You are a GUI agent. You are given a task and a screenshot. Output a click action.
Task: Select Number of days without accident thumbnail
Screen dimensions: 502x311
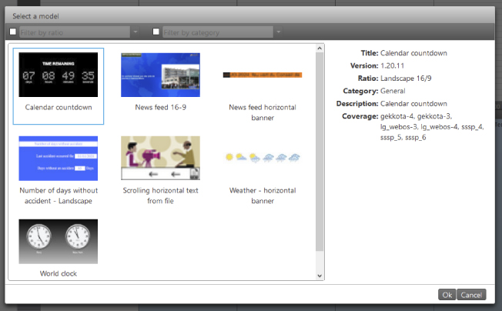click(59, 158)
